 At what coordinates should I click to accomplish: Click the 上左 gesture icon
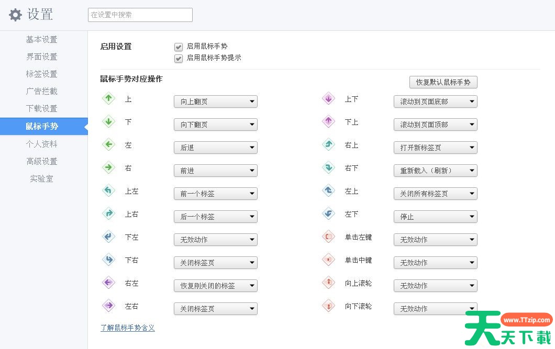108,190
